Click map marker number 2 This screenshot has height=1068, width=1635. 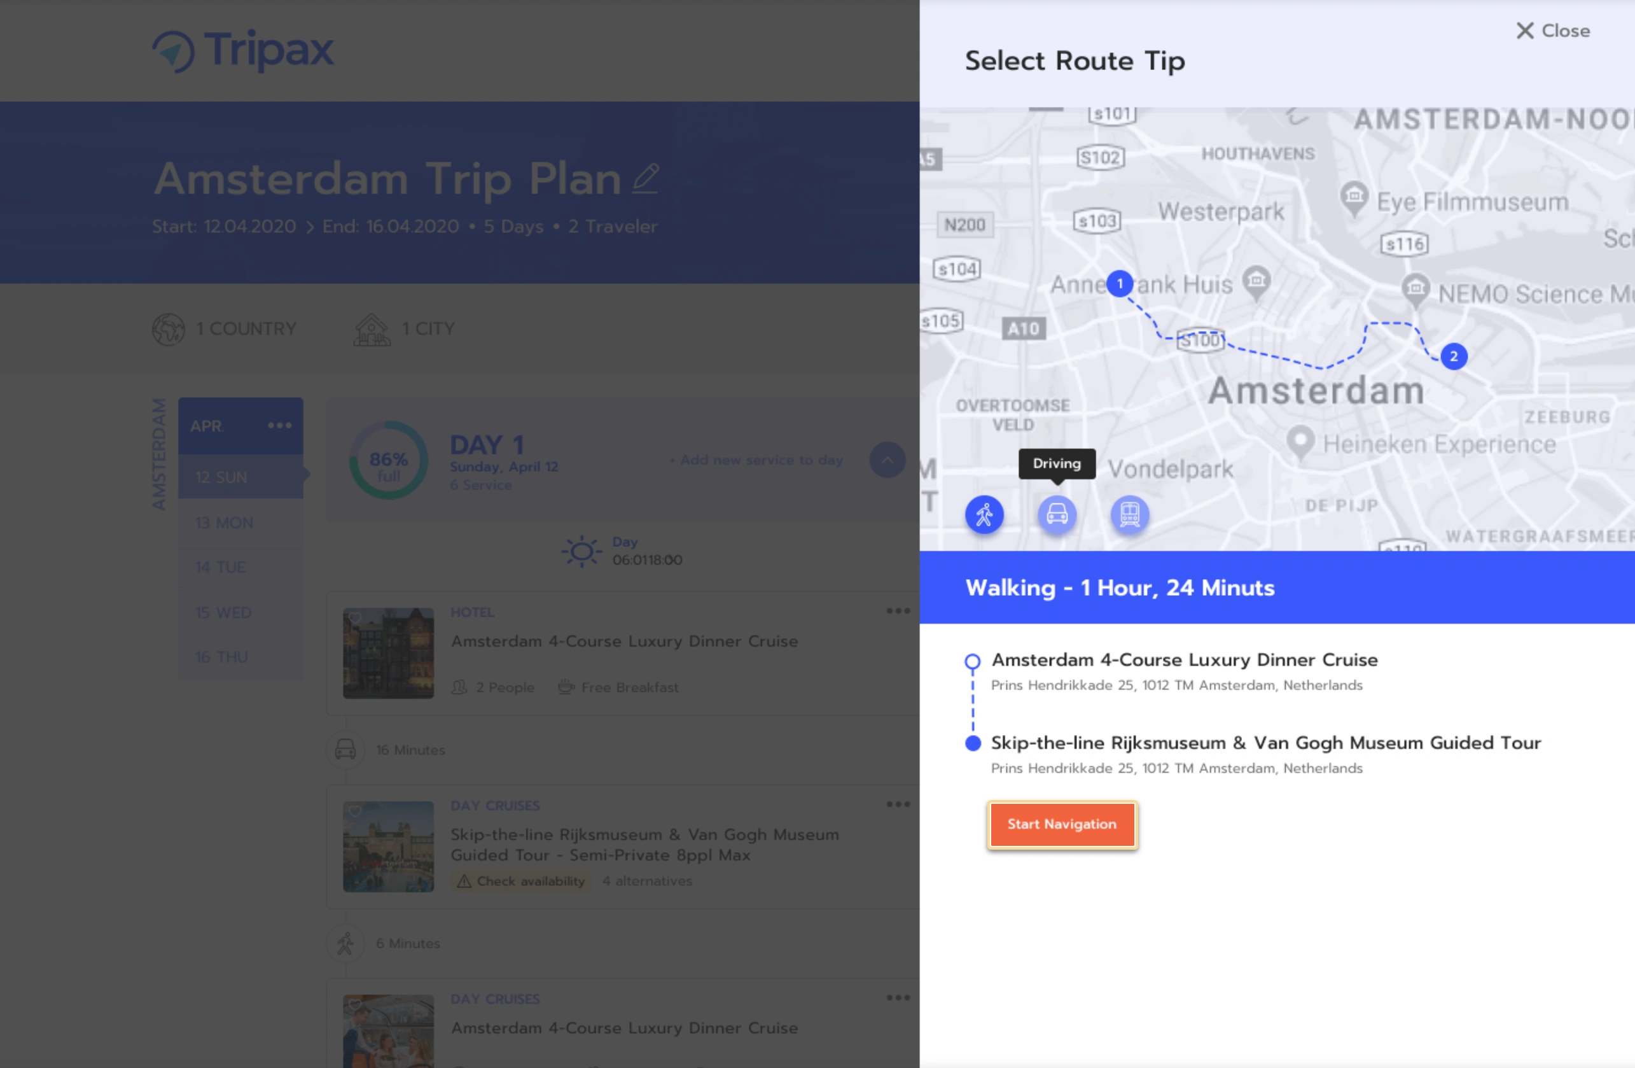[x=1454, y=356]
